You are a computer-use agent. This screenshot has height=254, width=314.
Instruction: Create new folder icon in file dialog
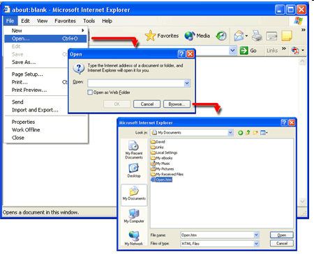coord(255,133)
